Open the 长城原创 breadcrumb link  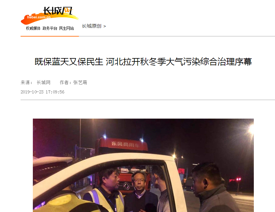click(x=91, y=26)
